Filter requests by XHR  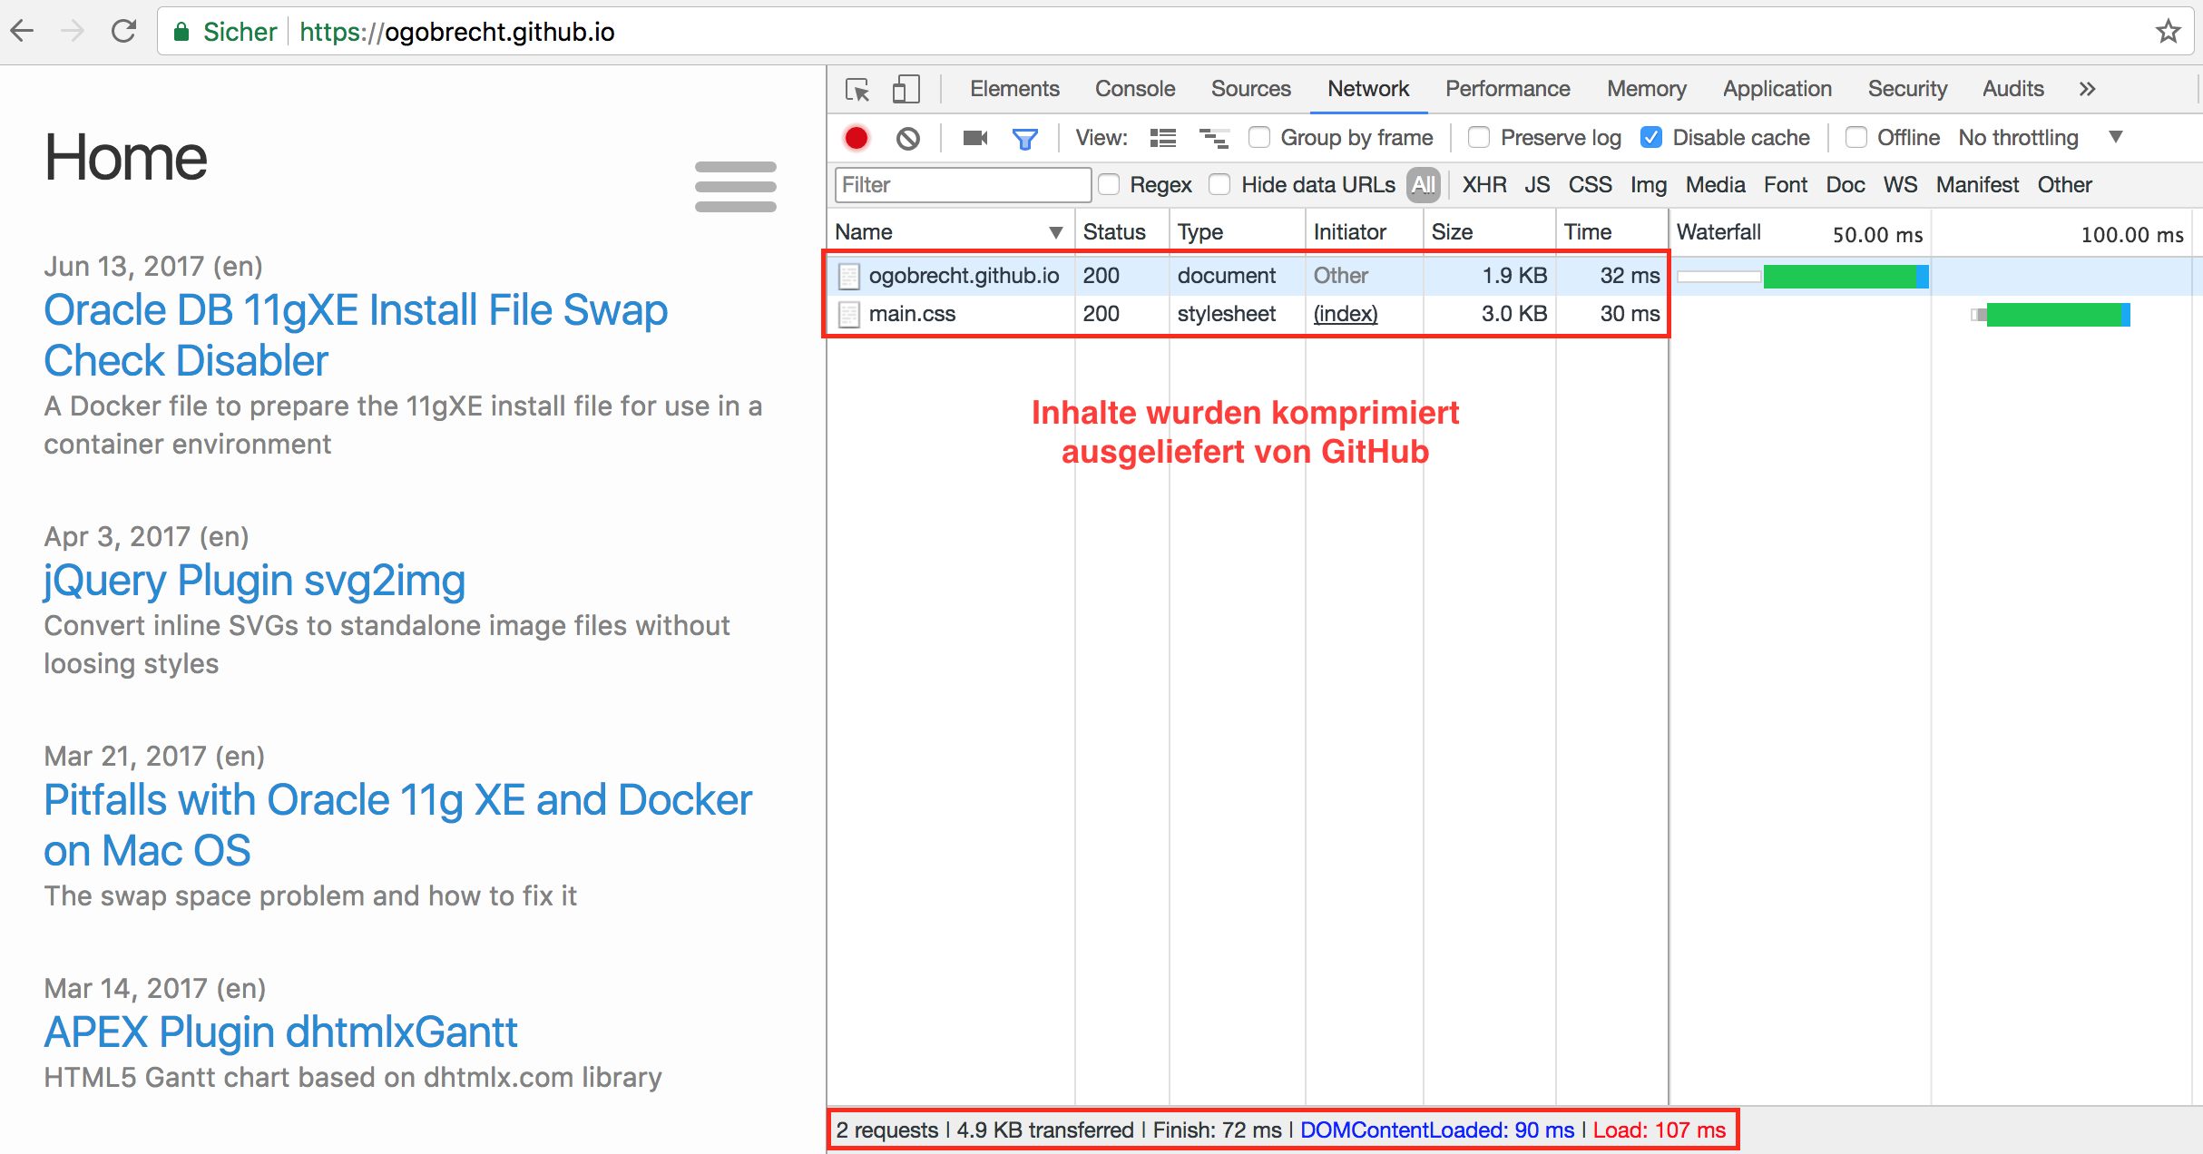[1484, 185]
